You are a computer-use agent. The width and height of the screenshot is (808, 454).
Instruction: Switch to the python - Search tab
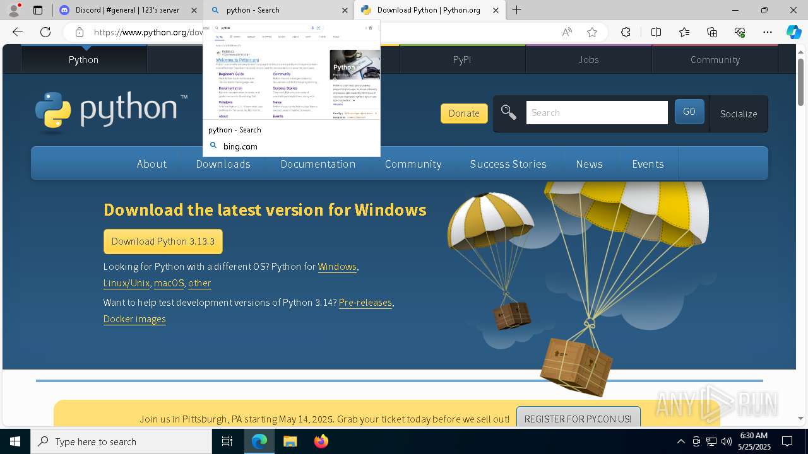[x=278, y=10]
